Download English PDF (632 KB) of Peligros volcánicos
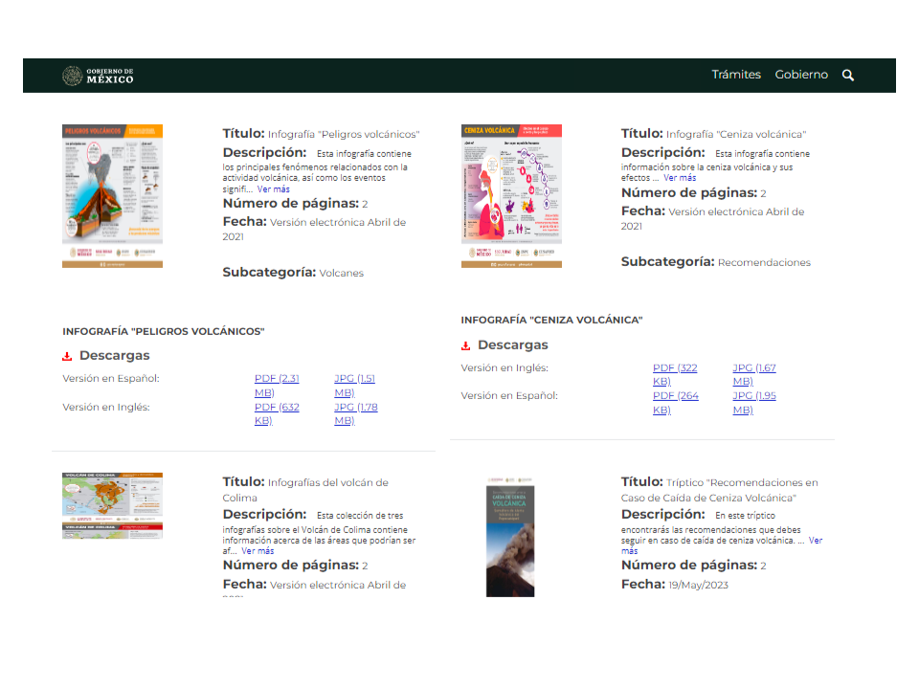919x689 pixels. [277, 413]
